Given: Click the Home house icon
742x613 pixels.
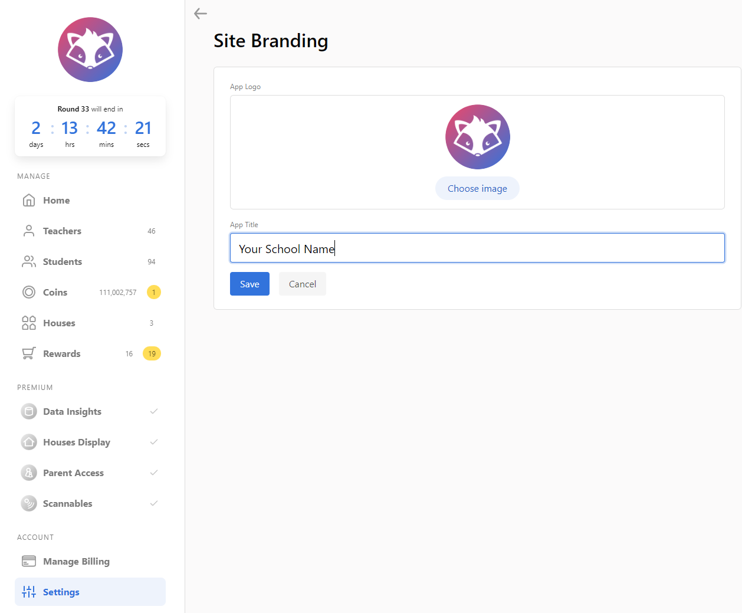Looking at the screenshot, I should [x=29, y=201].
